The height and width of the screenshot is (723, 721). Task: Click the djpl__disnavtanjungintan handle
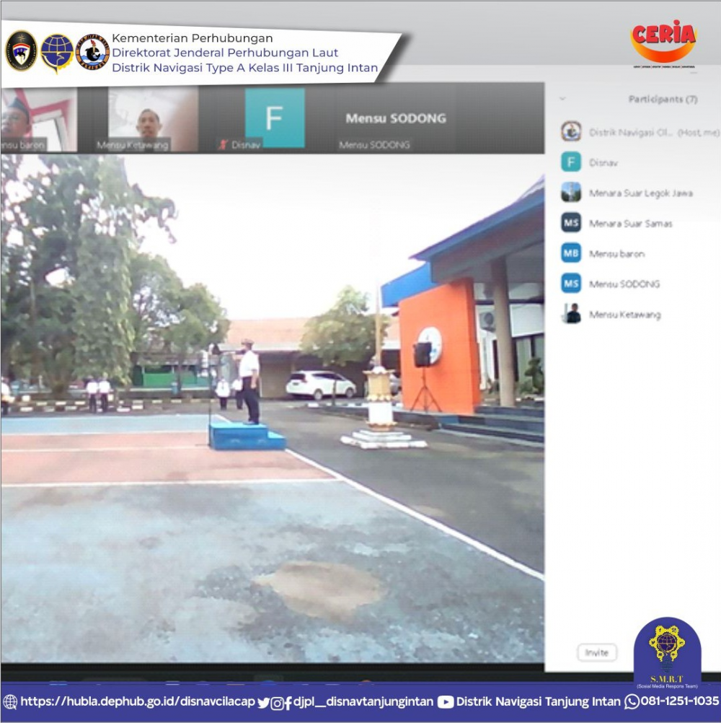tap(363, 702)
